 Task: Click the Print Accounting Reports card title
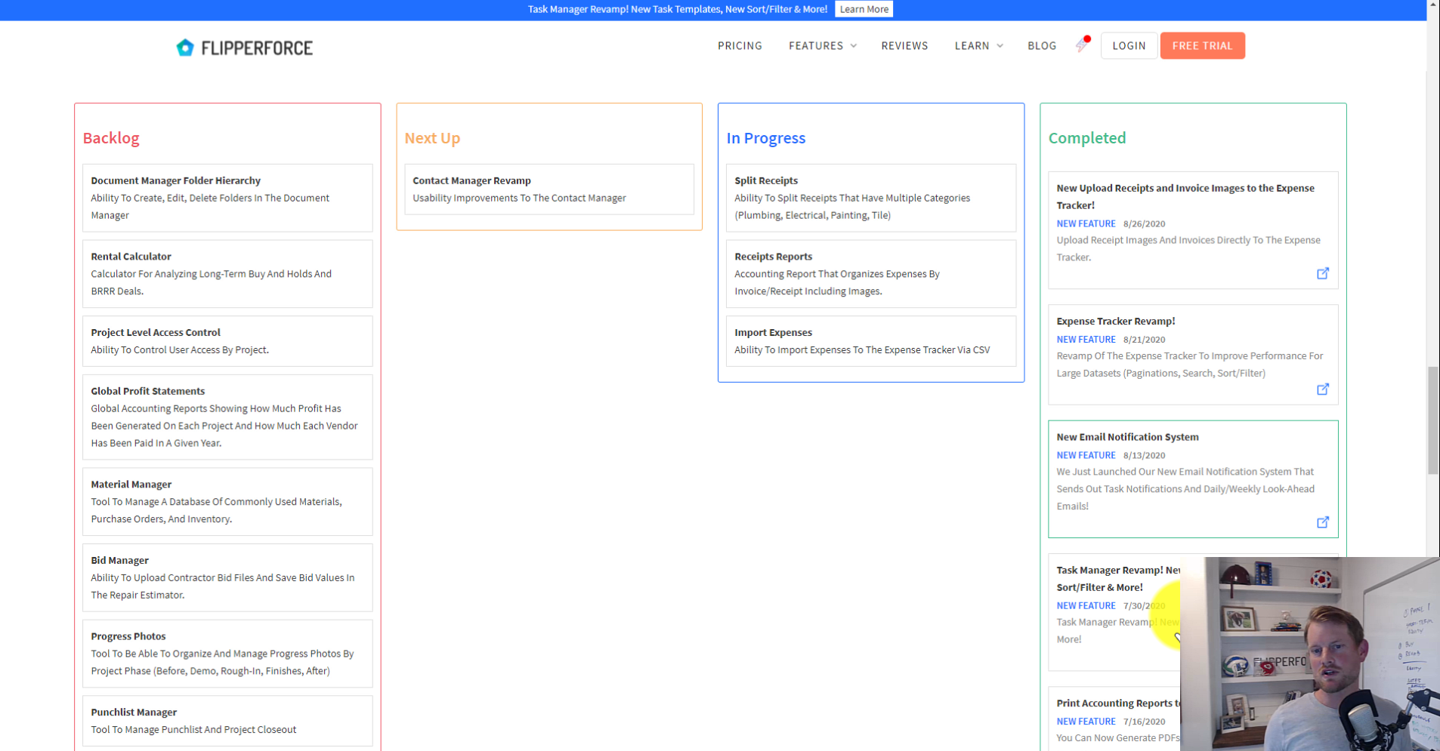1118,703
